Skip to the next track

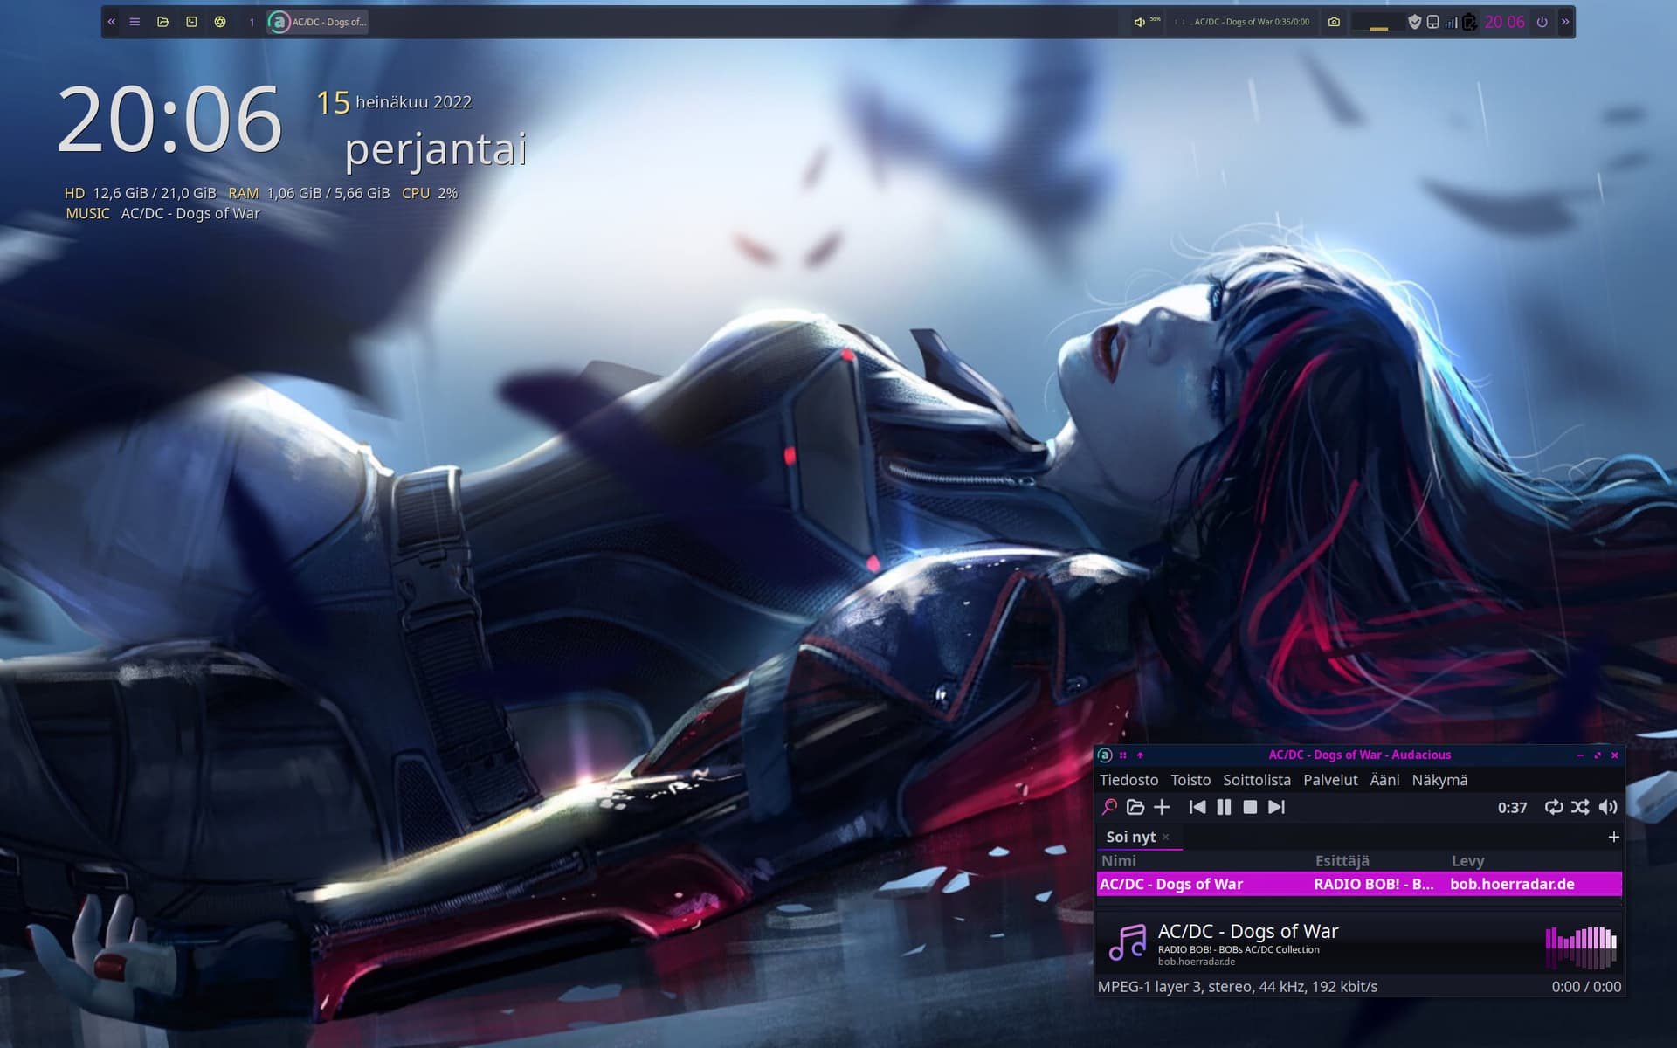[x=1276, y=807]
